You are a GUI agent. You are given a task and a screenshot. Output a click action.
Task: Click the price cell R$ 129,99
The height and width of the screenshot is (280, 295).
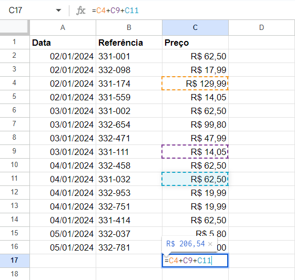pyautogui.click(x=195, y=84)
